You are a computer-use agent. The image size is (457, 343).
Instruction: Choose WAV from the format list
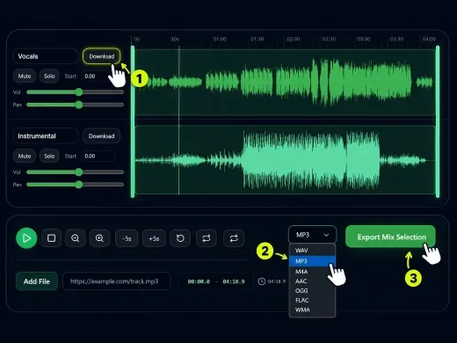(x=312, y=251)
